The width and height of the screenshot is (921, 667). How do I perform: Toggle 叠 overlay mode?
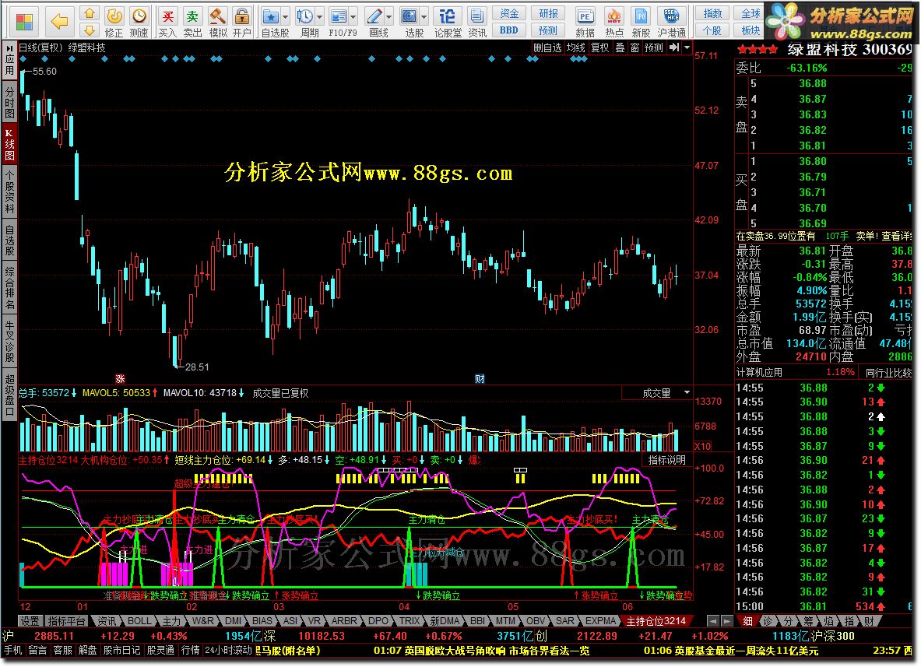click(620, 47)
